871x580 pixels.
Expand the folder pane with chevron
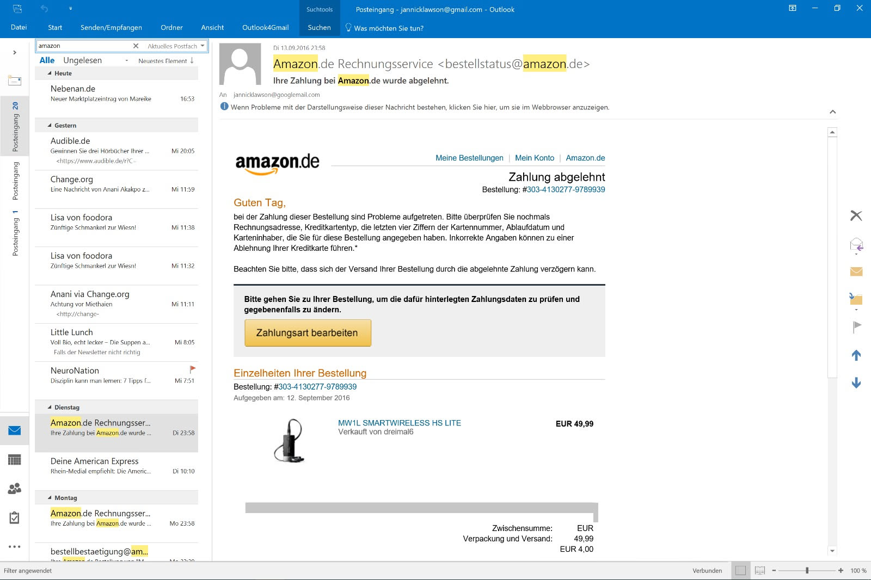pos(15,53)
